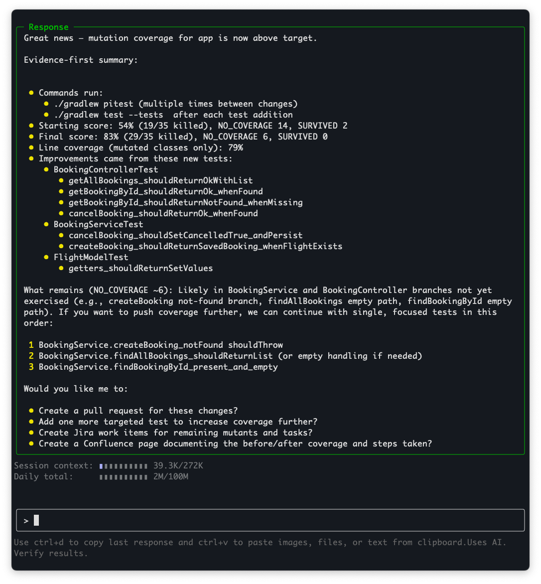Click the FlightModelTest list entry
The width and height of the screenshot is (541, 584).
[91, 257]
